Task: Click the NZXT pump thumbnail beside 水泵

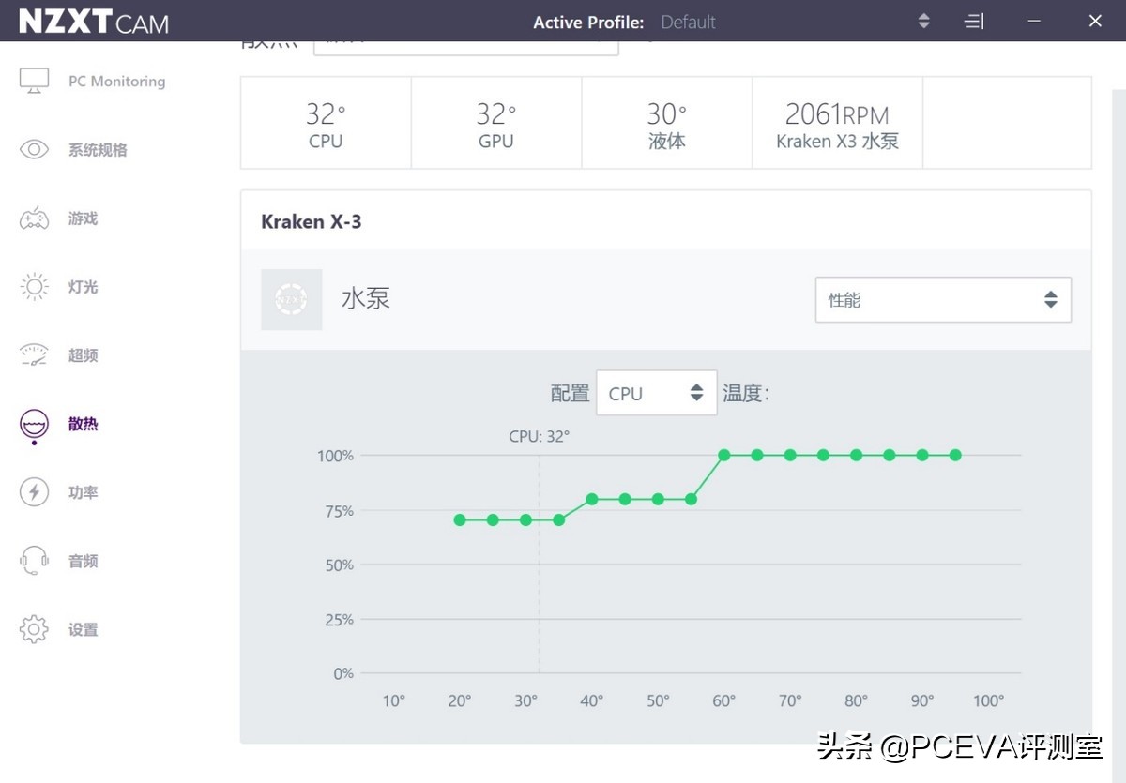Action: (x=291, y=300)
